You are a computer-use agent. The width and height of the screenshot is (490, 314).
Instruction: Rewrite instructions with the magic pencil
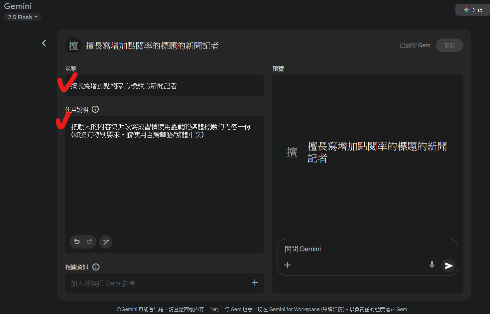(106, 242)
